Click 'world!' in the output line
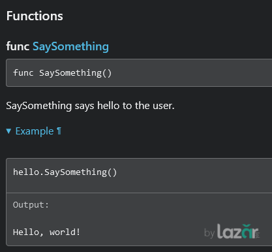272x252 pixels. coord(65,232)
